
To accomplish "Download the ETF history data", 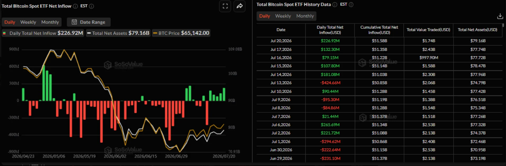I will 500,16.
